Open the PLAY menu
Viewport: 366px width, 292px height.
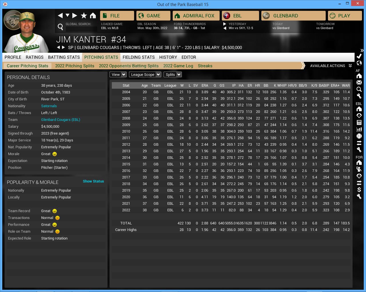tap(345, 16)
